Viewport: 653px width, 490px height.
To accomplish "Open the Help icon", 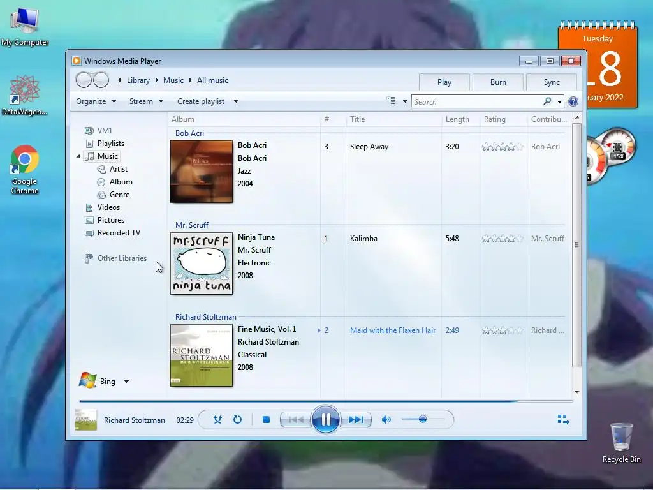I will click(573, 101).
